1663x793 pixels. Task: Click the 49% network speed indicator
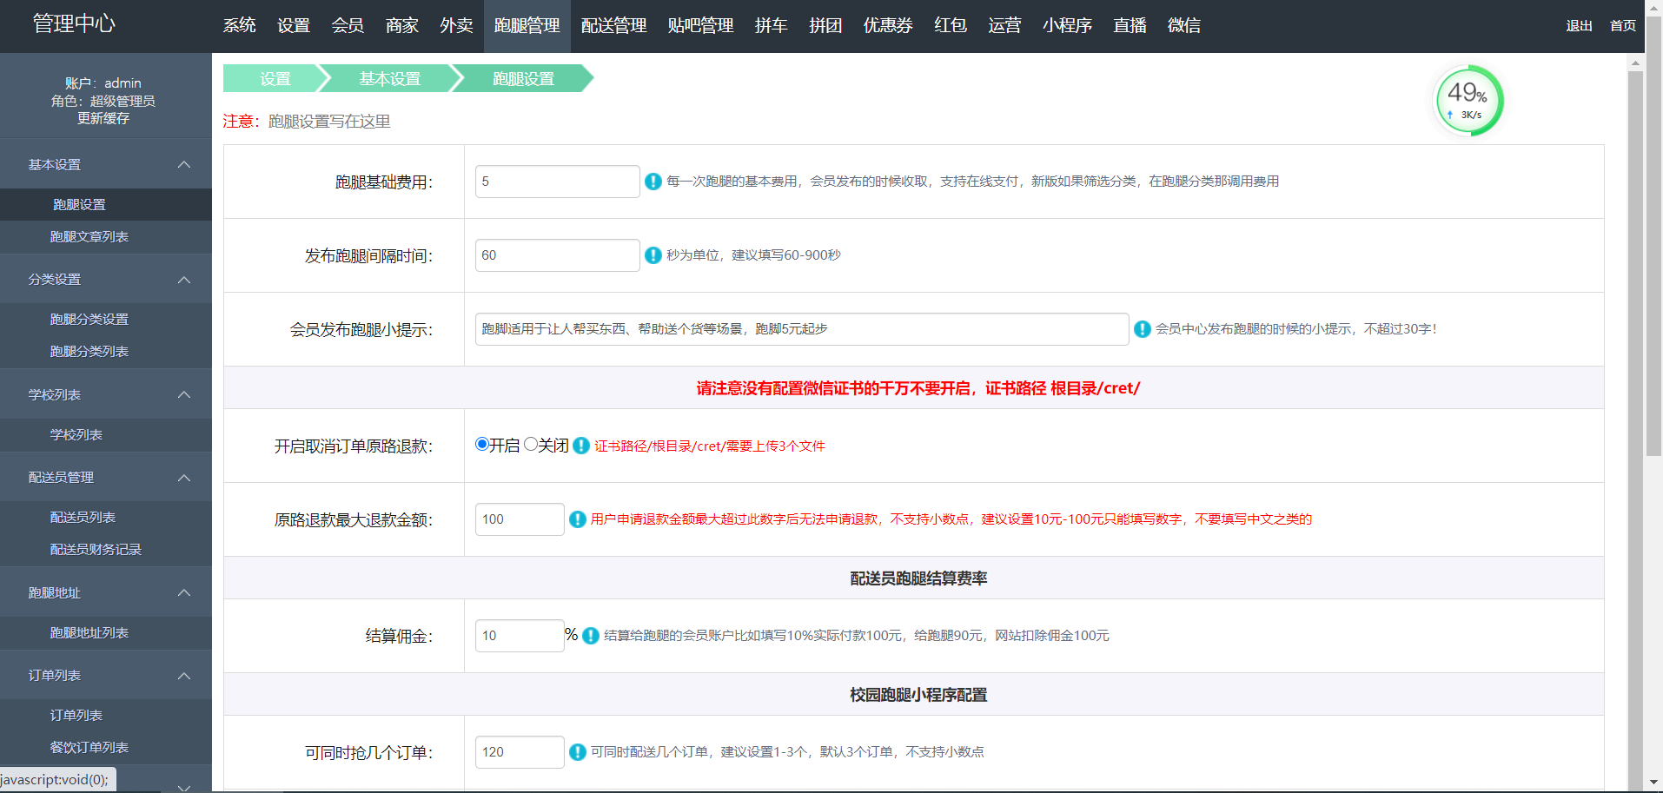[x=1468, y=100]
